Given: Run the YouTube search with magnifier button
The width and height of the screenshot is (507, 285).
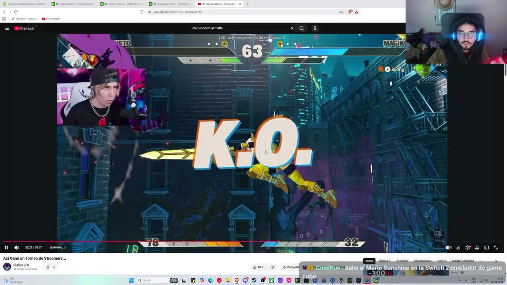Looking at the screenshot, I should 301,28.
